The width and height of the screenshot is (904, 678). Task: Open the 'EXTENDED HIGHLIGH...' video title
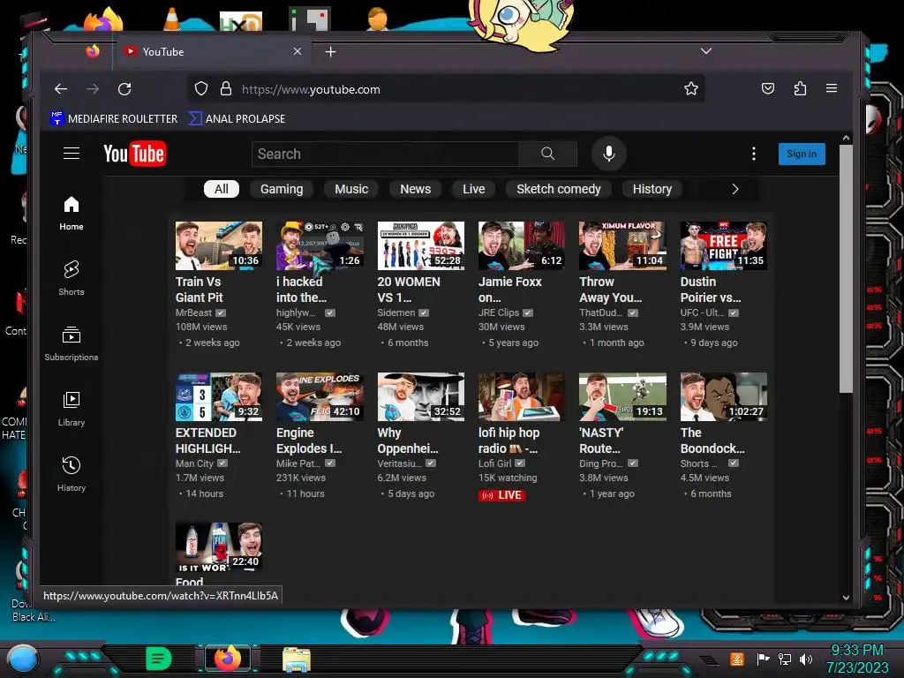pos(207,441)
